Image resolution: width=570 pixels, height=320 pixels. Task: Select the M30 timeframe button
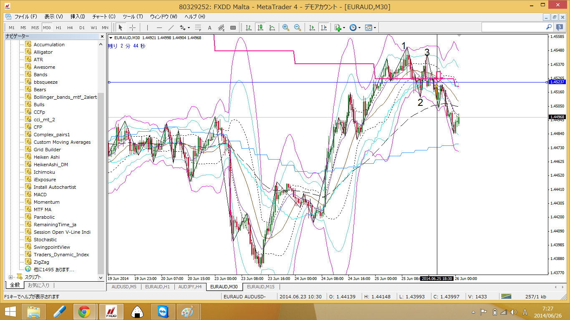pyautogui.click(x=47, y=28)
